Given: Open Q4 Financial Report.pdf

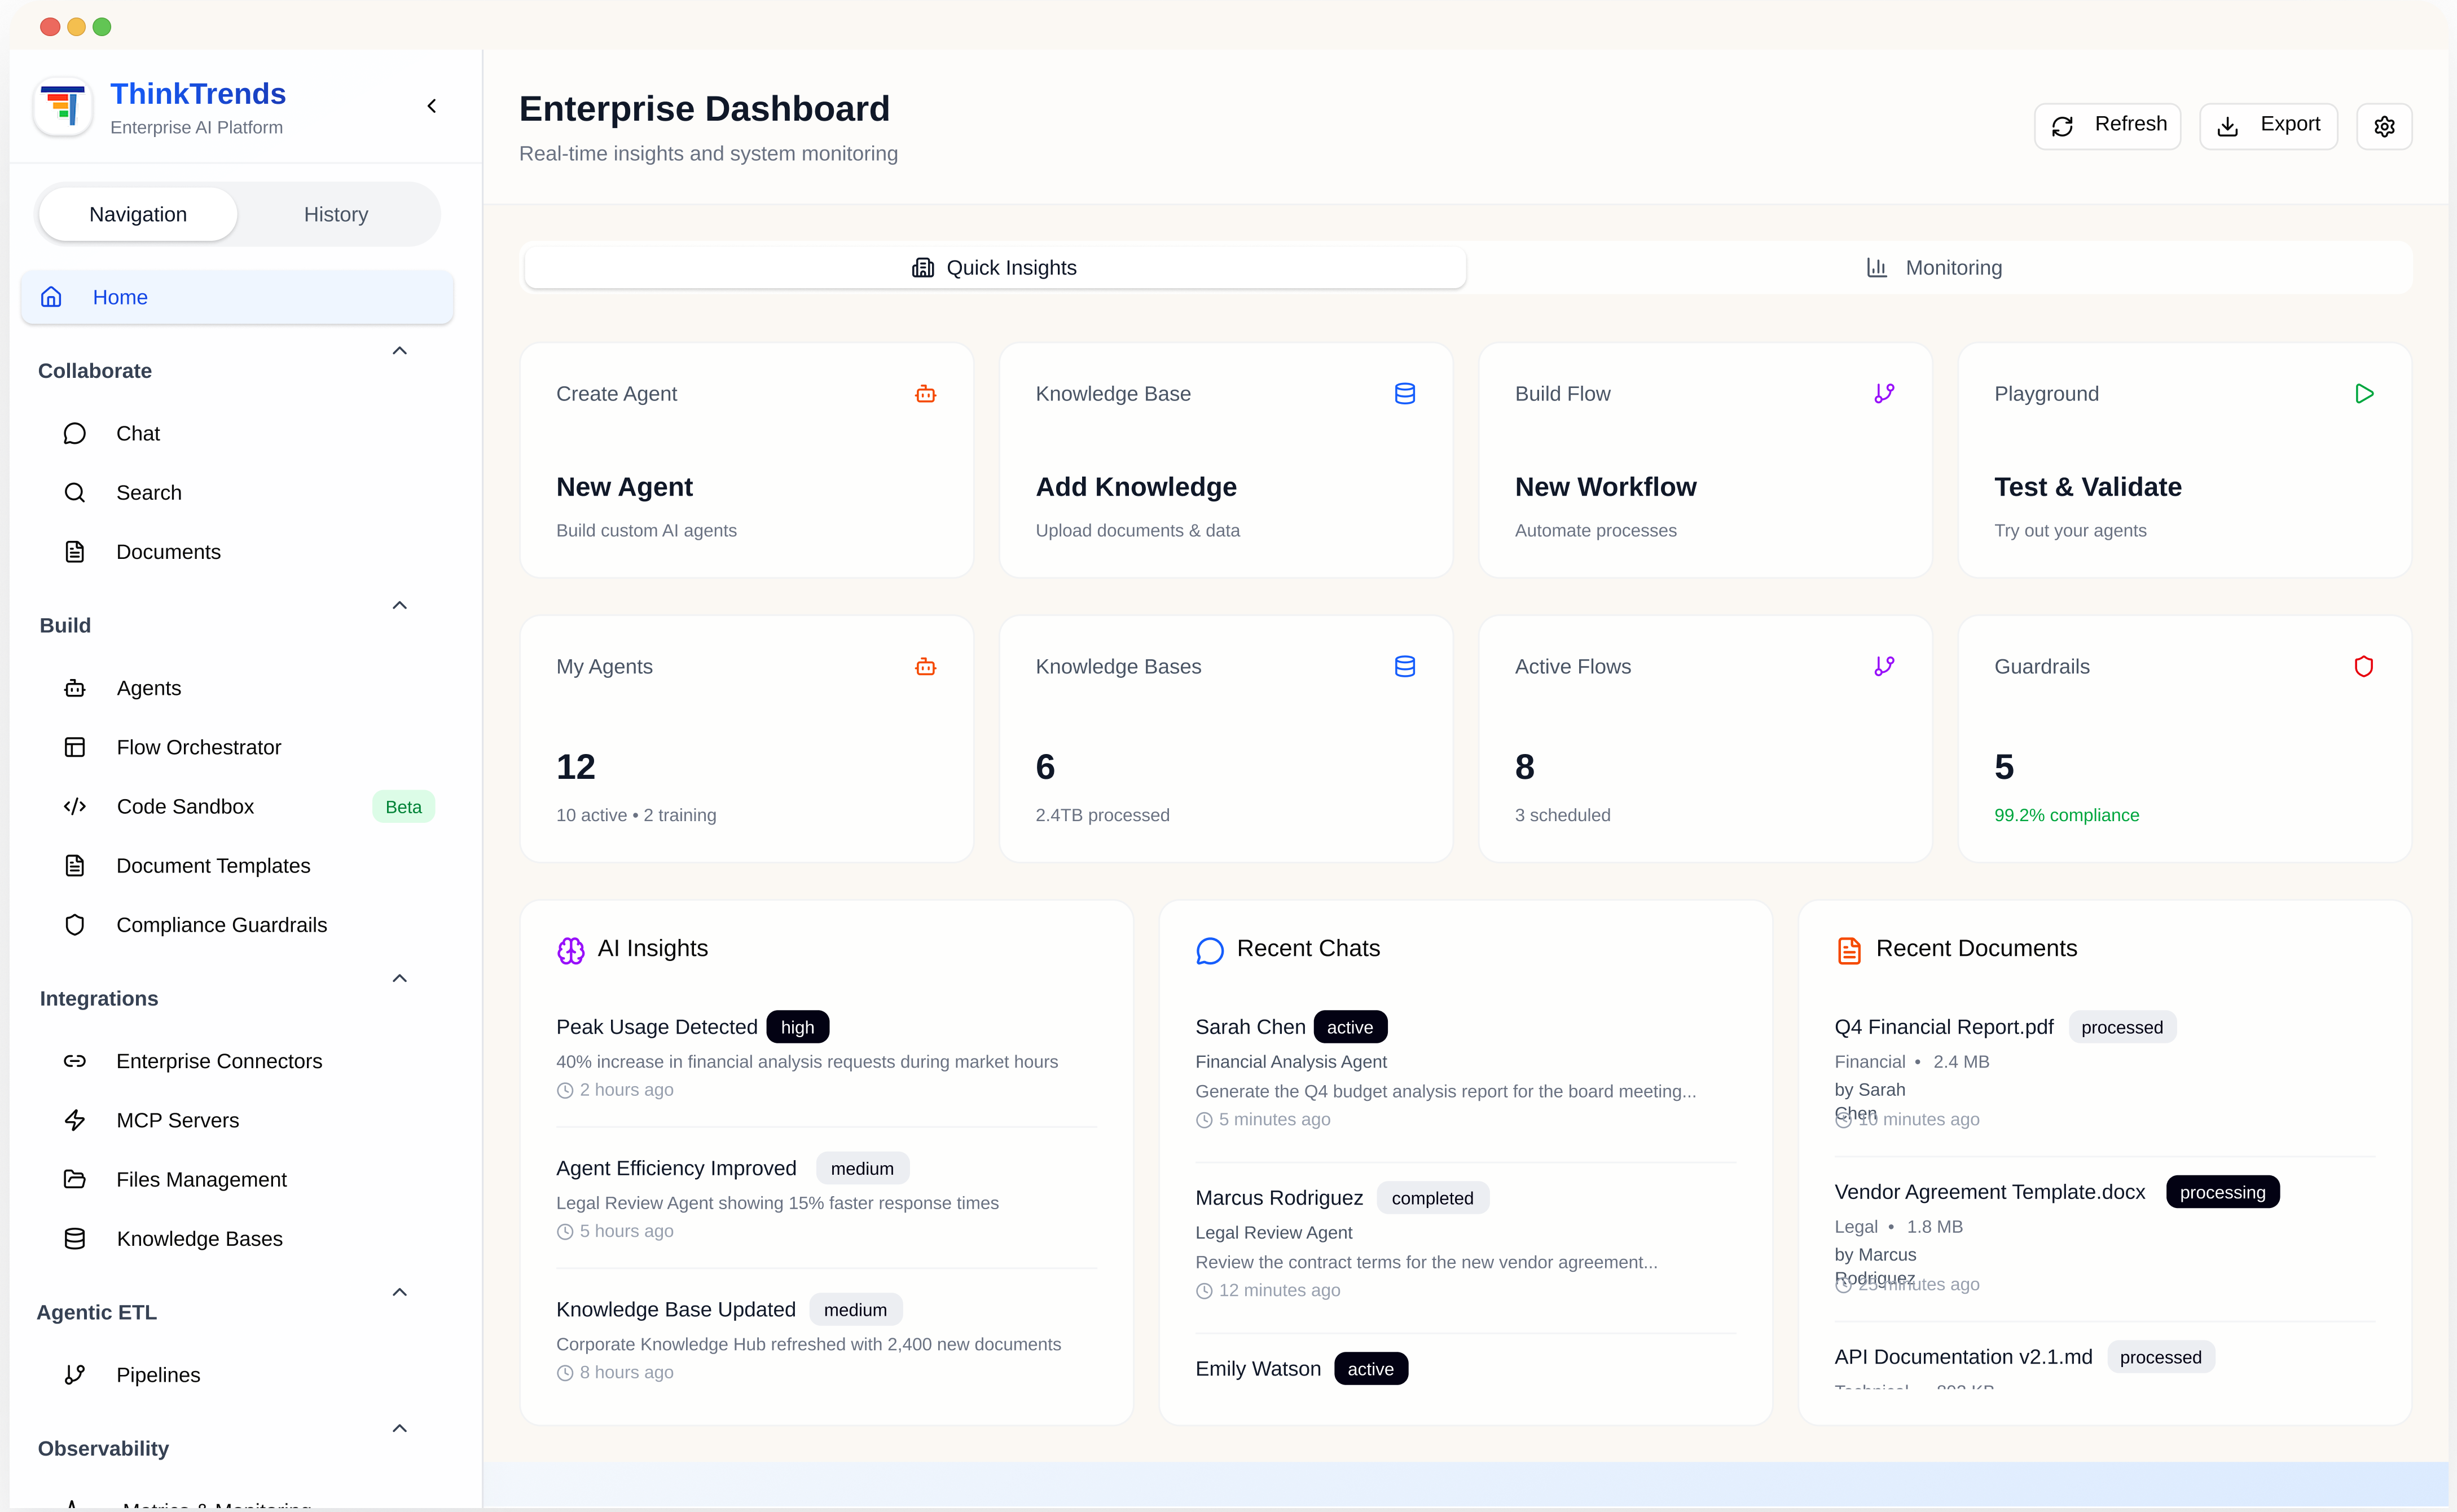Looking at the screenshot, I should pyautogui.click(x=2105, y=1072).
